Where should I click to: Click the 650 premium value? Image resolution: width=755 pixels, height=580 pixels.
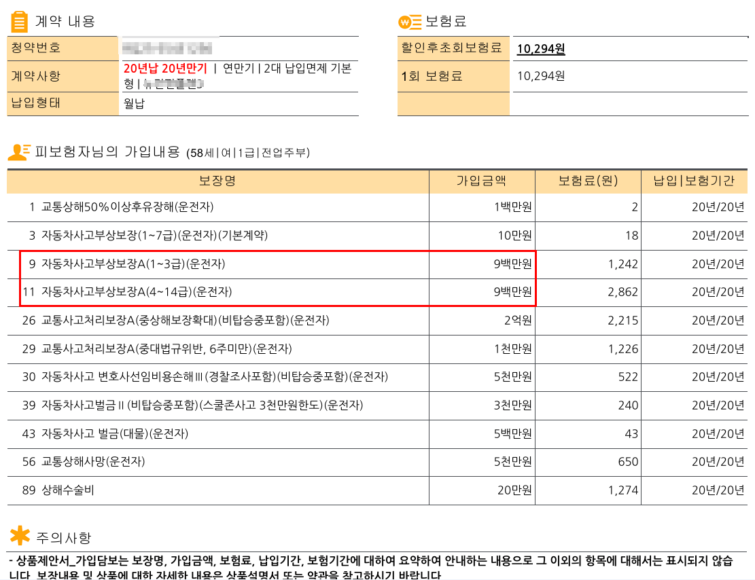coord(628,462)
